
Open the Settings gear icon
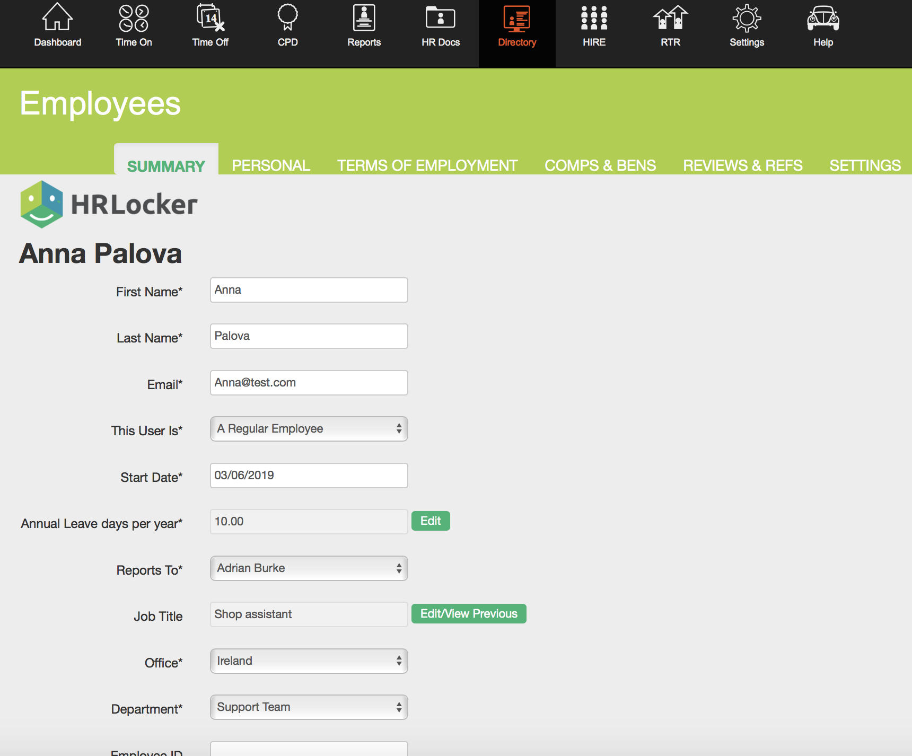click(747, 18)
